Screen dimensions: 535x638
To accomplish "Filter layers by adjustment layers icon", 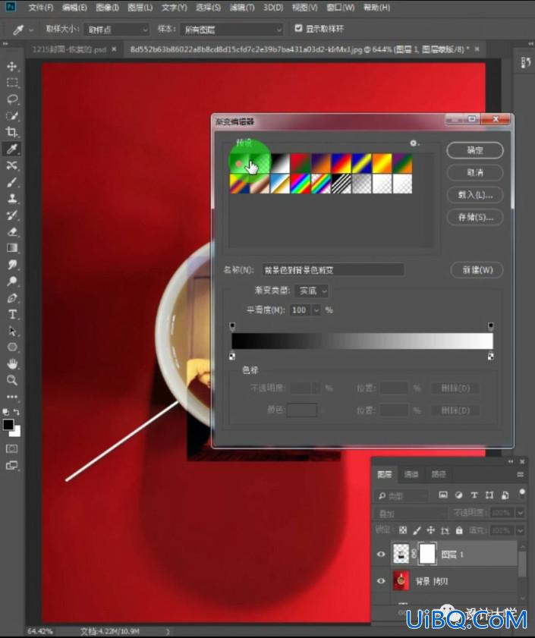I will (x=458, y=495).
